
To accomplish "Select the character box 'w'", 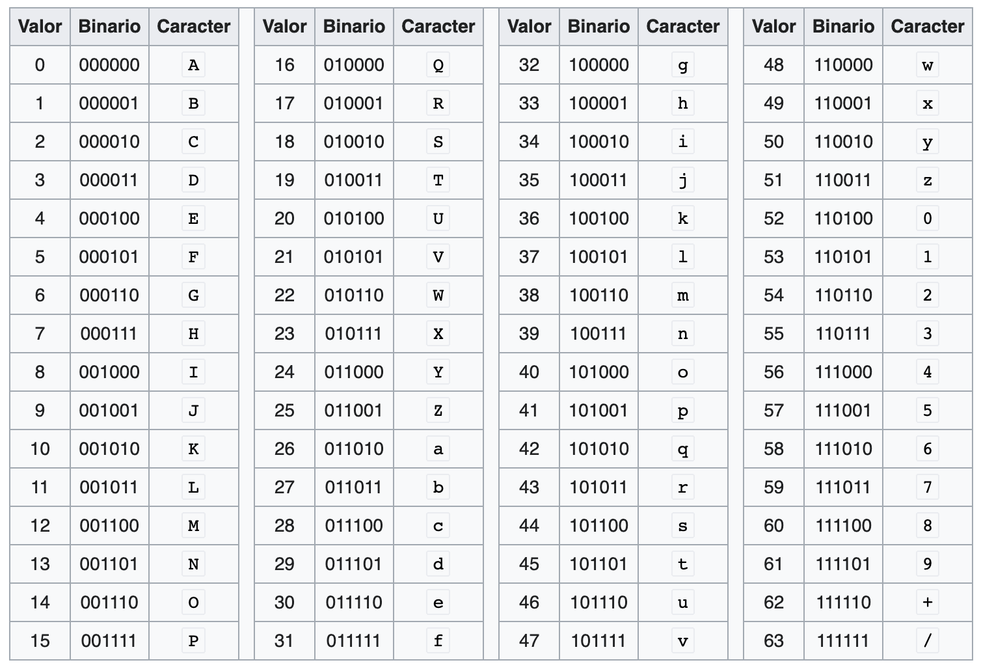I will (x=927, y=65).
